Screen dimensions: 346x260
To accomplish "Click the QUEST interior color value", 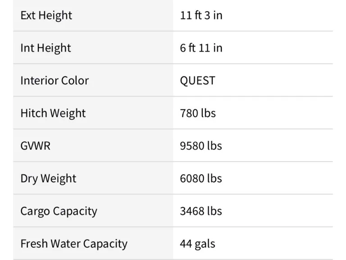I will (197, 80).
